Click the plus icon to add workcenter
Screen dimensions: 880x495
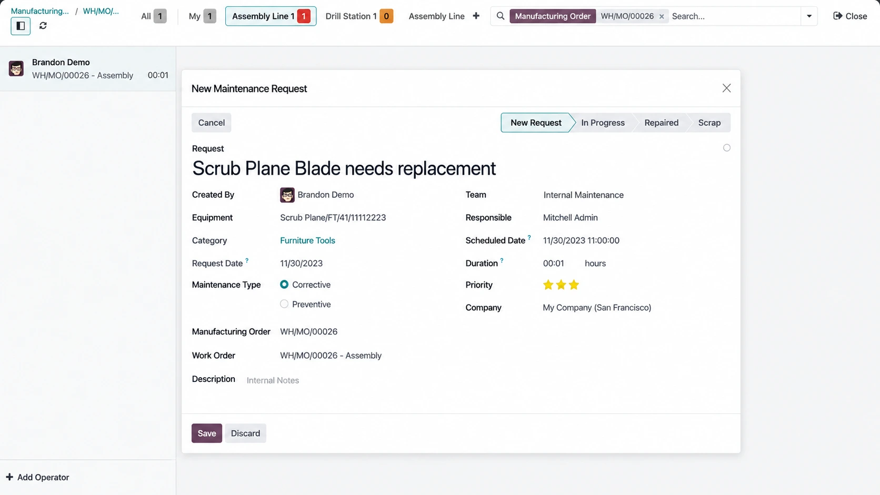tap(476, 16)
